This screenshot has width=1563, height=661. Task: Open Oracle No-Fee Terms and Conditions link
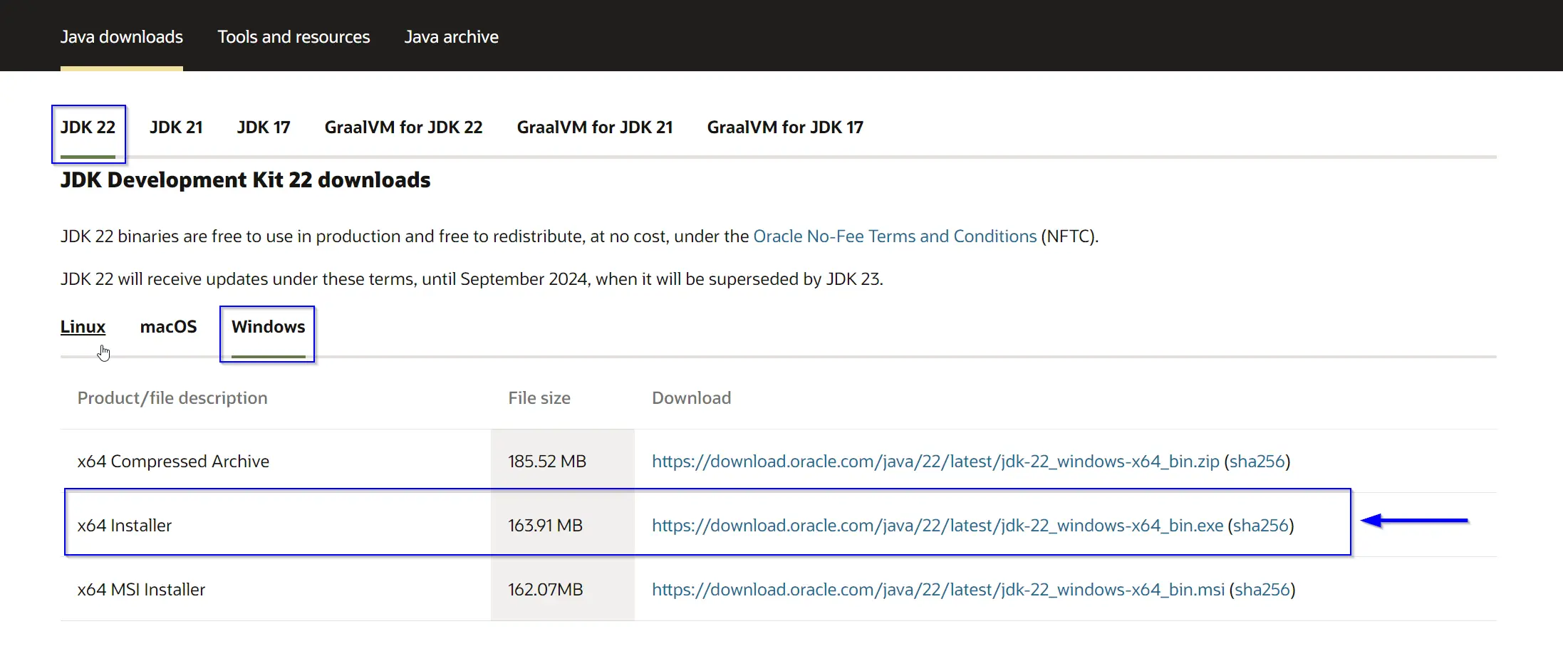coord(895,236)
